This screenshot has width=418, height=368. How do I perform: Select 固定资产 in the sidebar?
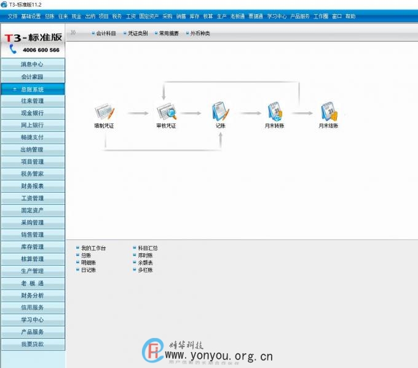33,210
